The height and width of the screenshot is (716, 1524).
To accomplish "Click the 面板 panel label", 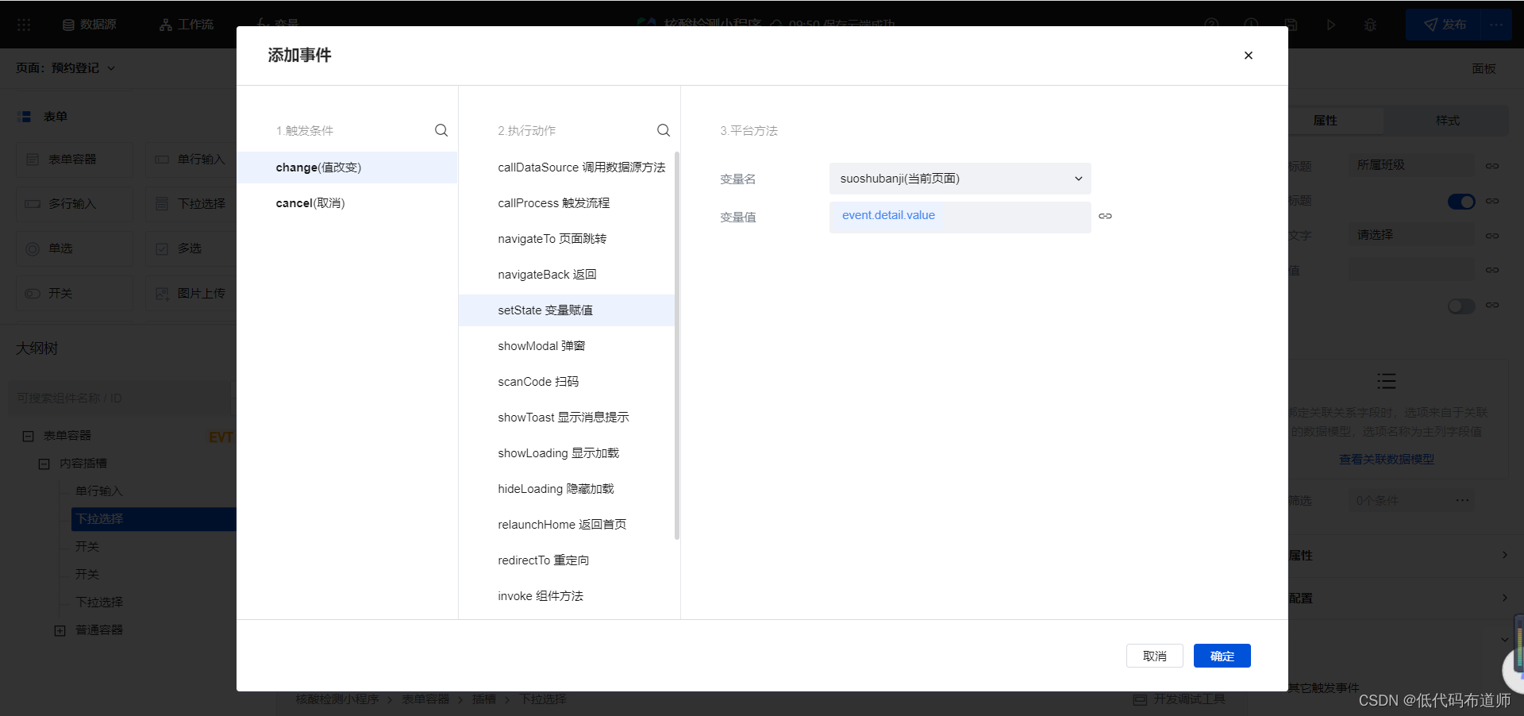I will [x=1484, y=69].
